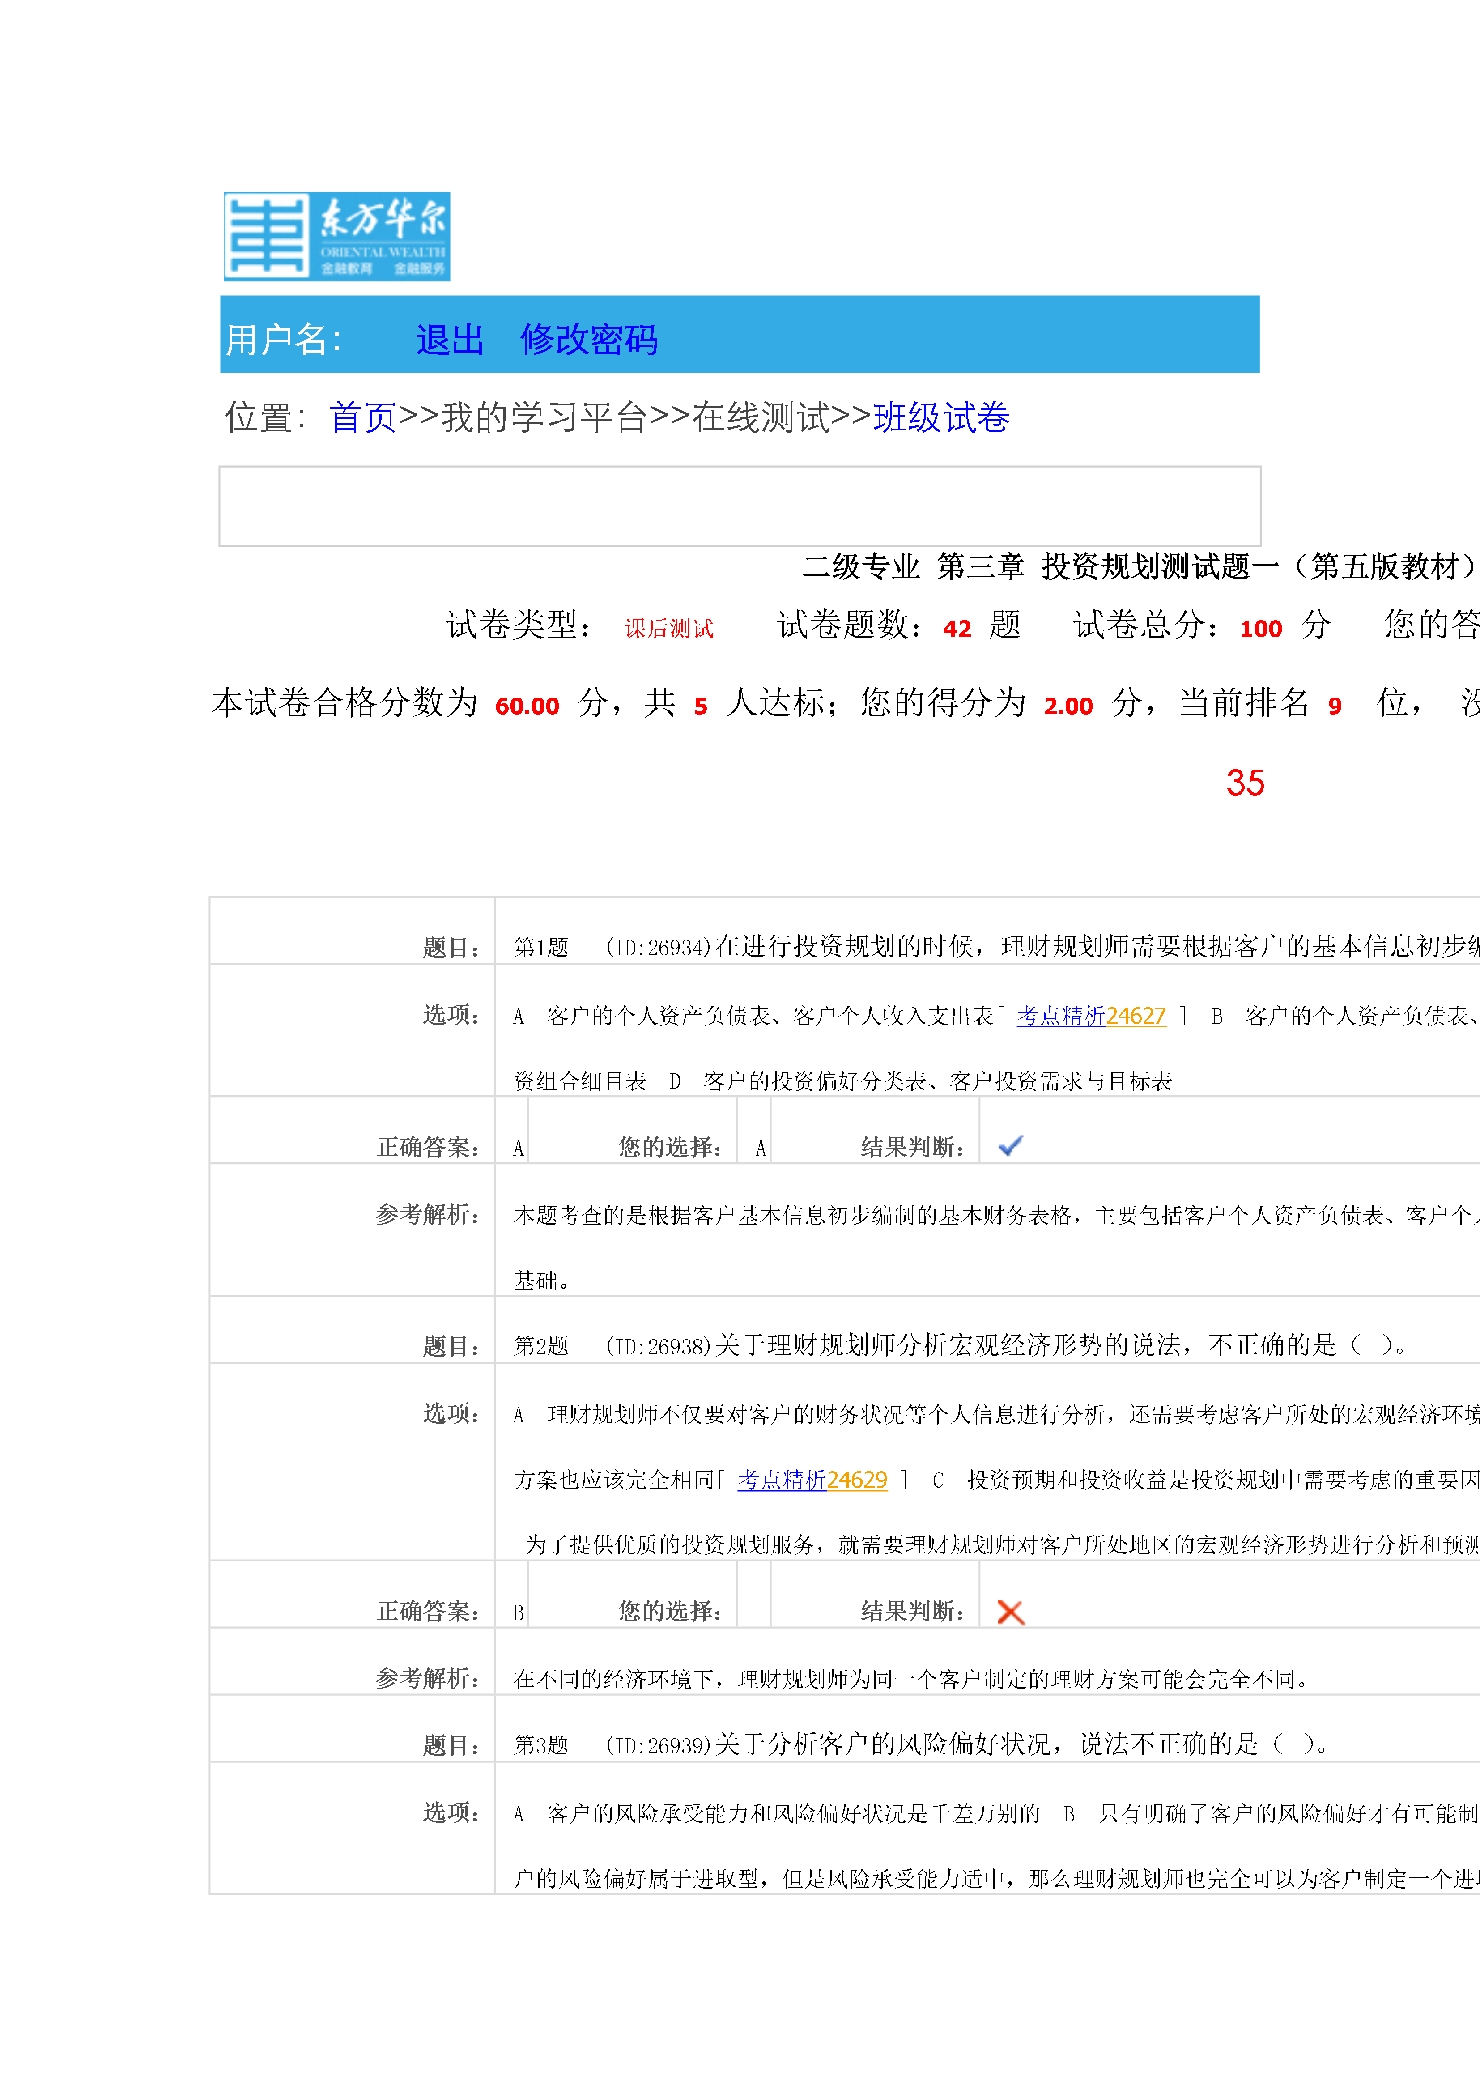Screen dimensions: 1480x2093
Task: Click the ID:26939 question text
Action: [x=967, y=1745]
